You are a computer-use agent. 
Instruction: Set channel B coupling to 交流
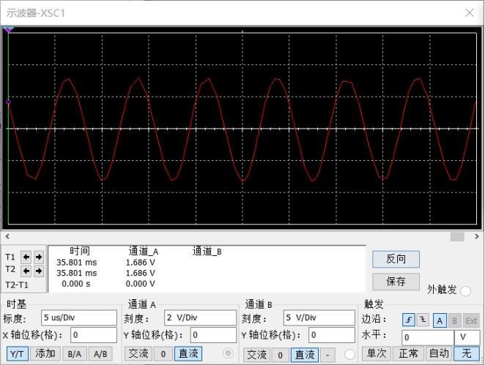pos(256,355)
